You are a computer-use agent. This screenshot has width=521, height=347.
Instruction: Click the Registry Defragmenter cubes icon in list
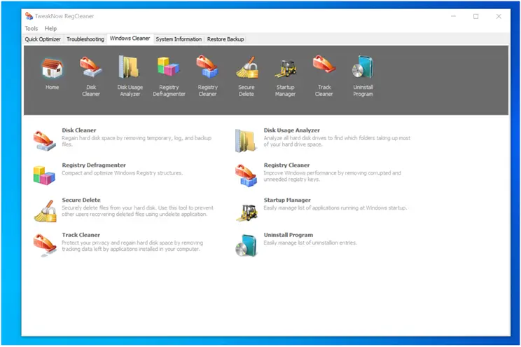point(44,175)
